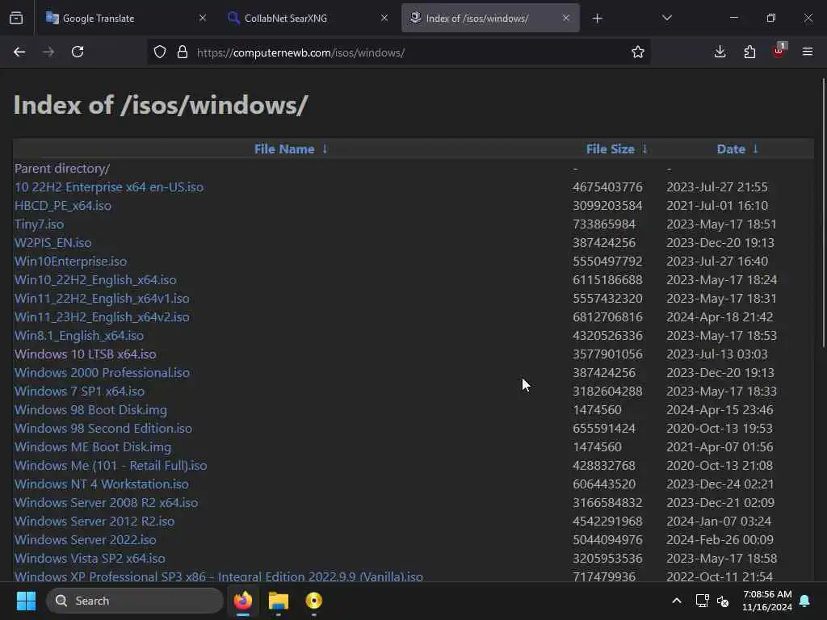The image size is (827, 620).
Task: Open the Parent directory link
Action: (x=62, y=169)
